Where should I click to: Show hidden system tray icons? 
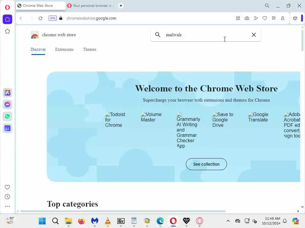pos(228,221)
